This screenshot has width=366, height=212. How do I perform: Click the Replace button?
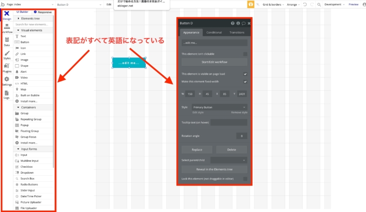pyautogui.click(x=197, y=150)
